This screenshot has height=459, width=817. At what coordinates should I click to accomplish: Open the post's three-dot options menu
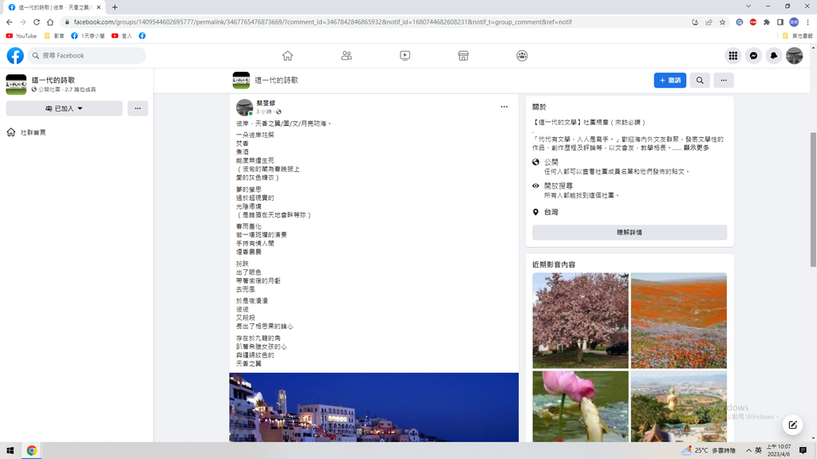504,107
